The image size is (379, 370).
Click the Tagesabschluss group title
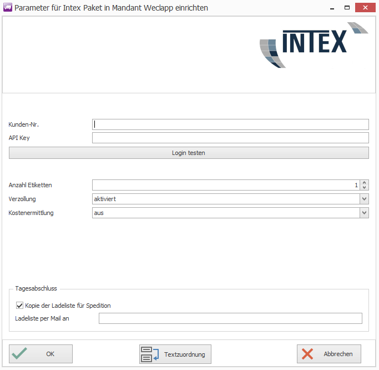pos(36,288)
